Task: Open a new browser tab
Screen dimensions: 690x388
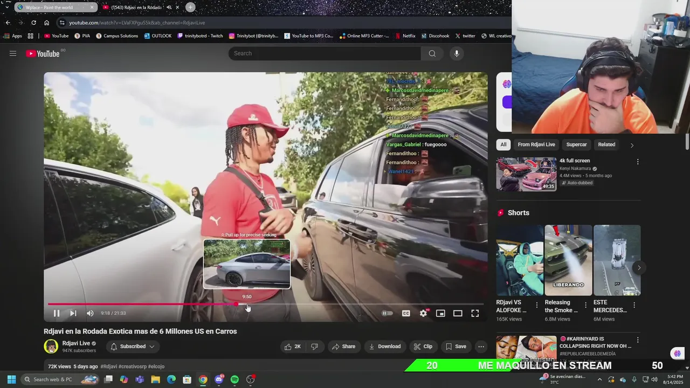Action: (x=190, y=7)
